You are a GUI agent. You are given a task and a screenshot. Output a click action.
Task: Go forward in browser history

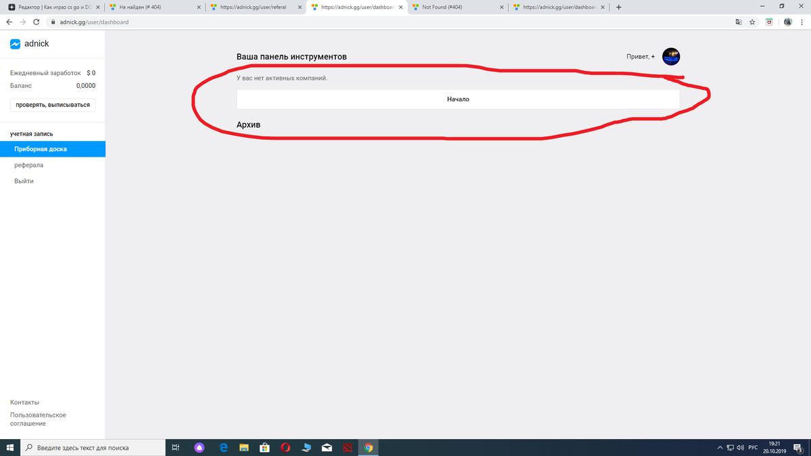click(x=24, y=22)
